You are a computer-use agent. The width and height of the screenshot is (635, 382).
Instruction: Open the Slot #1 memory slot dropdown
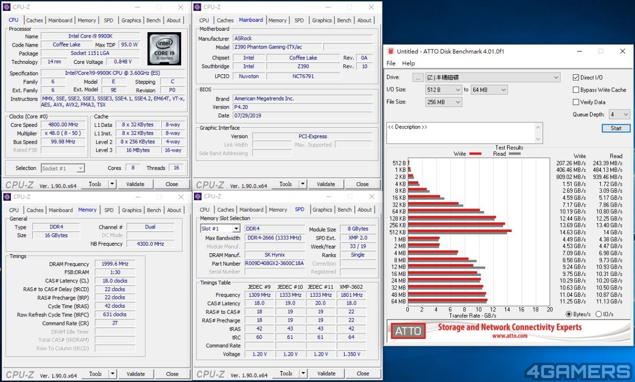click(220, 228)
